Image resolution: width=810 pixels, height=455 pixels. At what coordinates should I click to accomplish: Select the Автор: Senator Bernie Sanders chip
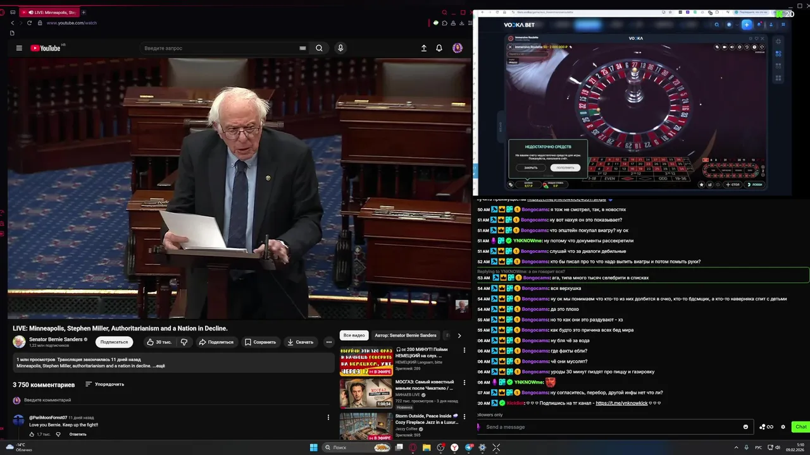pos(405,335)
